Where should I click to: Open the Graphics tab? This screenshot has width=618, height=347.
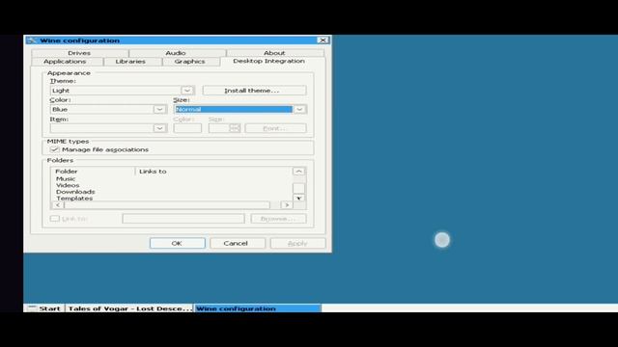[x=189, y=62]
